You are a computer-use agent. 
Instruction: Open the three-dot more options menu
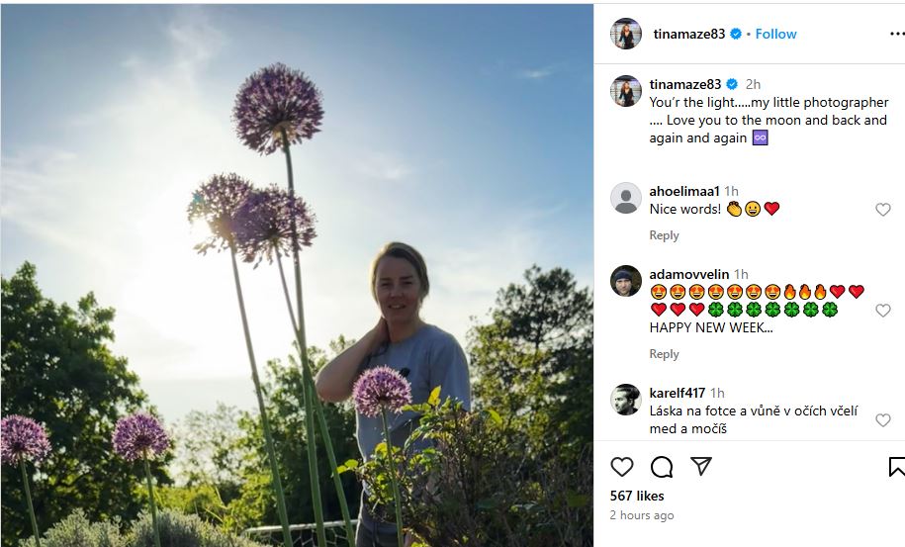(896, 34)
